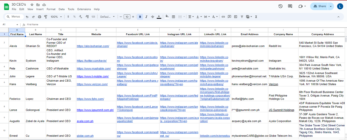Screen dimensions: 347x140
Task: Open the File menu
Action: (x=14, y=9)
